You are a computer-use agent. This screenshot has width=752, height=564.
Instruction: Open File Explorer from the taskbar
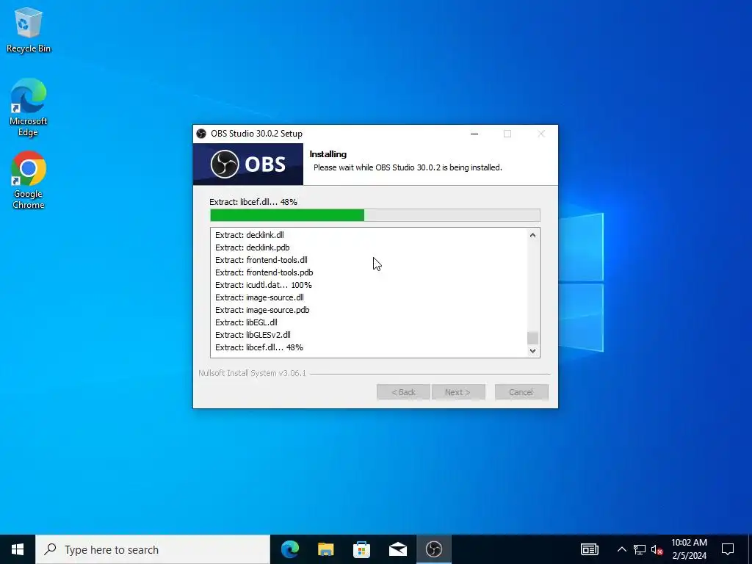coord(325,549)
